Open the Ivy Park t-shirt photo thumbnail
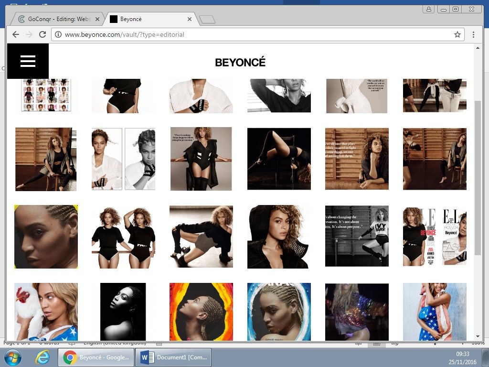Viewport: 489px width, 367px height. [357, 236]
